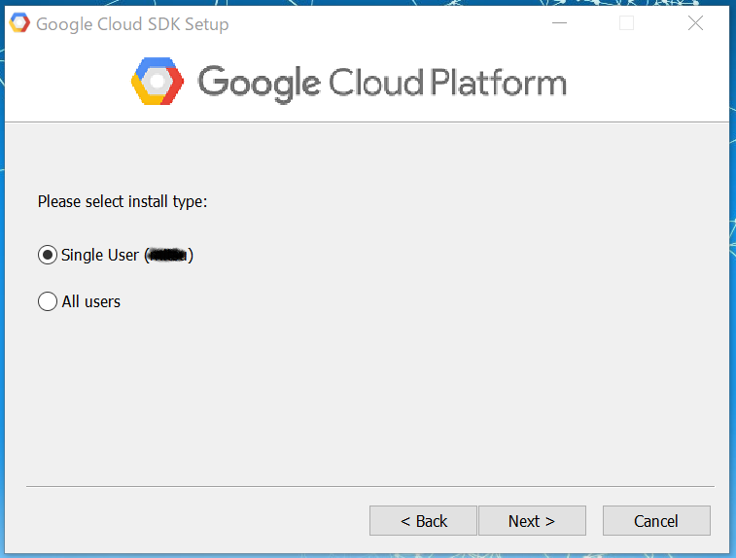Screen dimensions: 736x558
Task: Proceed by pressing the Next > button
Action: click(532, 521)
